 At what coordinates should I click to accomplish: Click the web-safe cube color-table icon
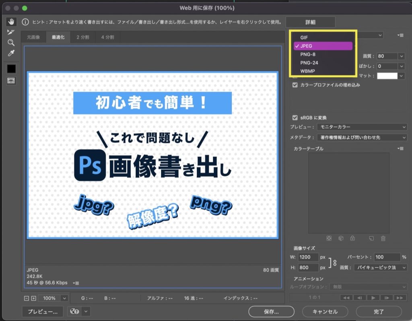[341, 238]
